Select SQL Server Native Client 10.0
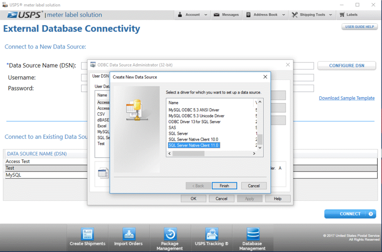 tap(193, 139)
